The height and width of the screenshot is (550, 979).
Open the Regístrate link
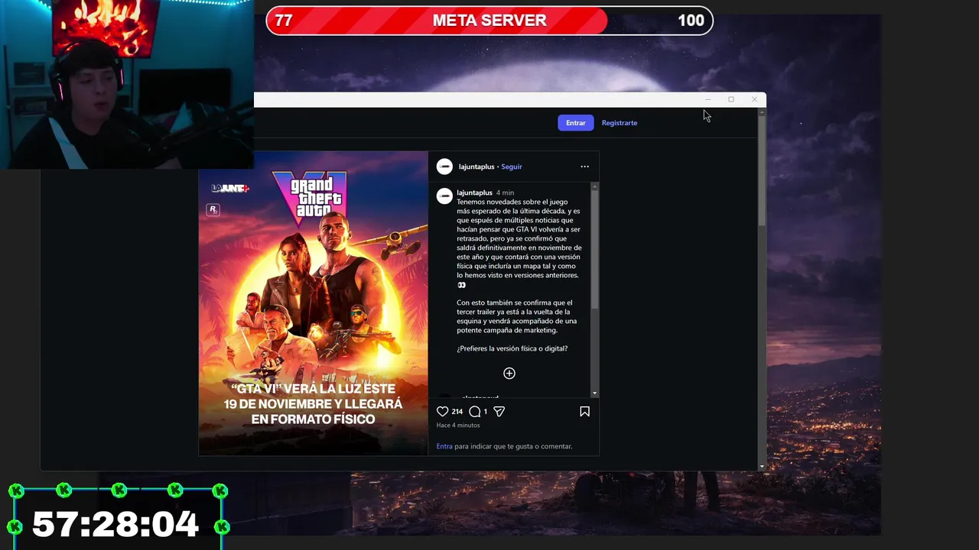[619, 122]
